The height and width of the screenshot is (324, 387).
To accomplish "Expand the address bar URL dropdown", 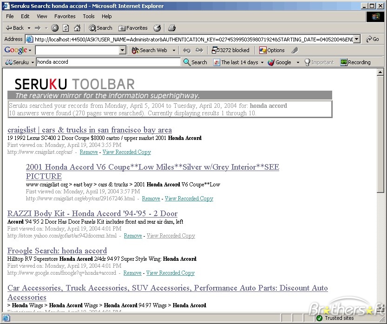I will [x=357, y=39].
